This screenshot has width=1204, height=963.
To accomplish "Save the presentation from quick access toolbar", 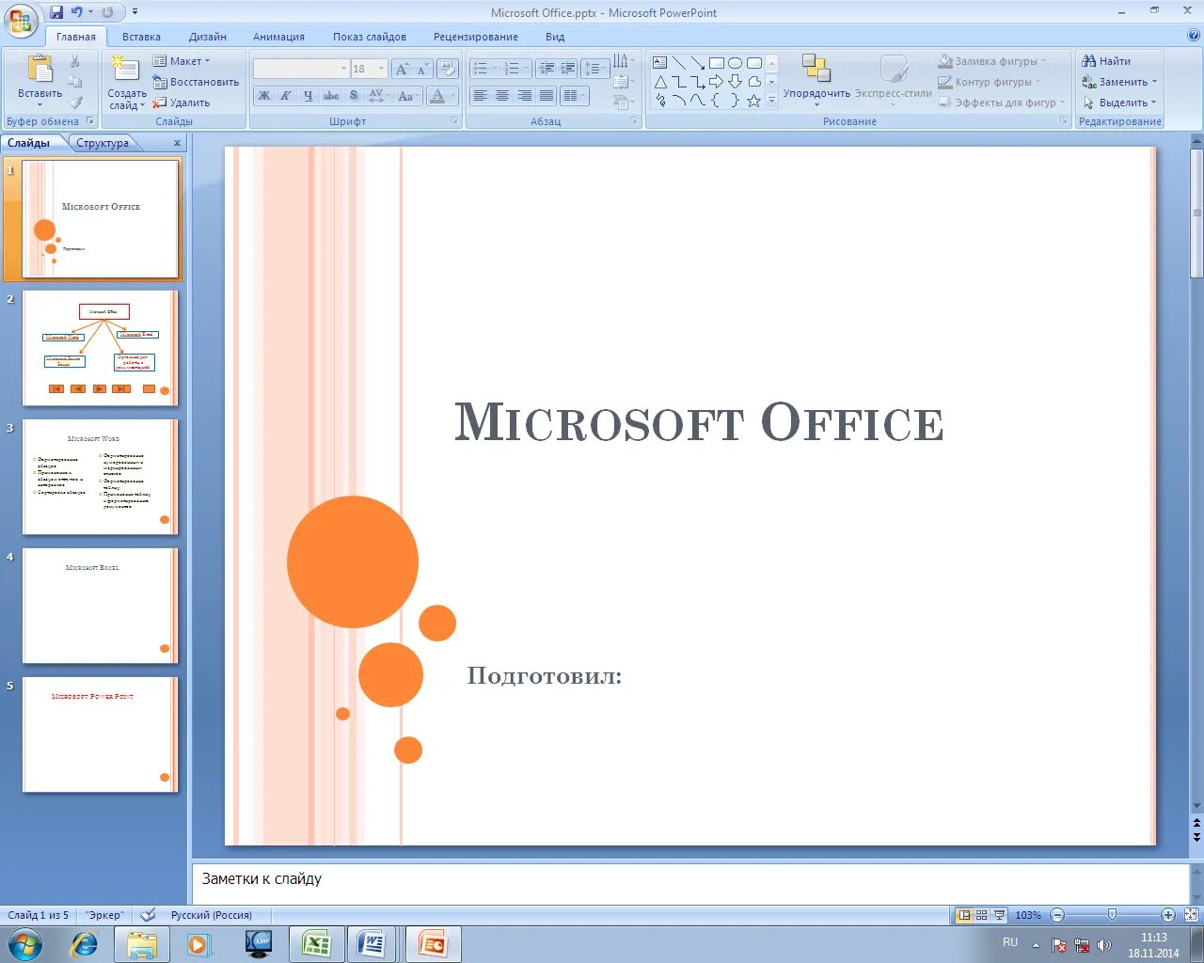I will pyautogui.click(x=56, y=12).
